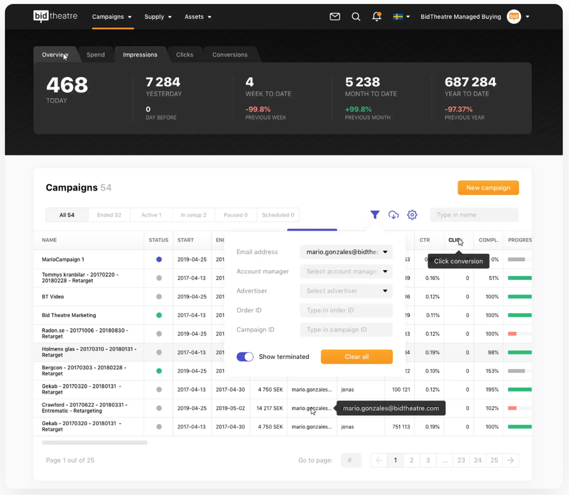Switch to the Conversions tab

click(230, 55)
